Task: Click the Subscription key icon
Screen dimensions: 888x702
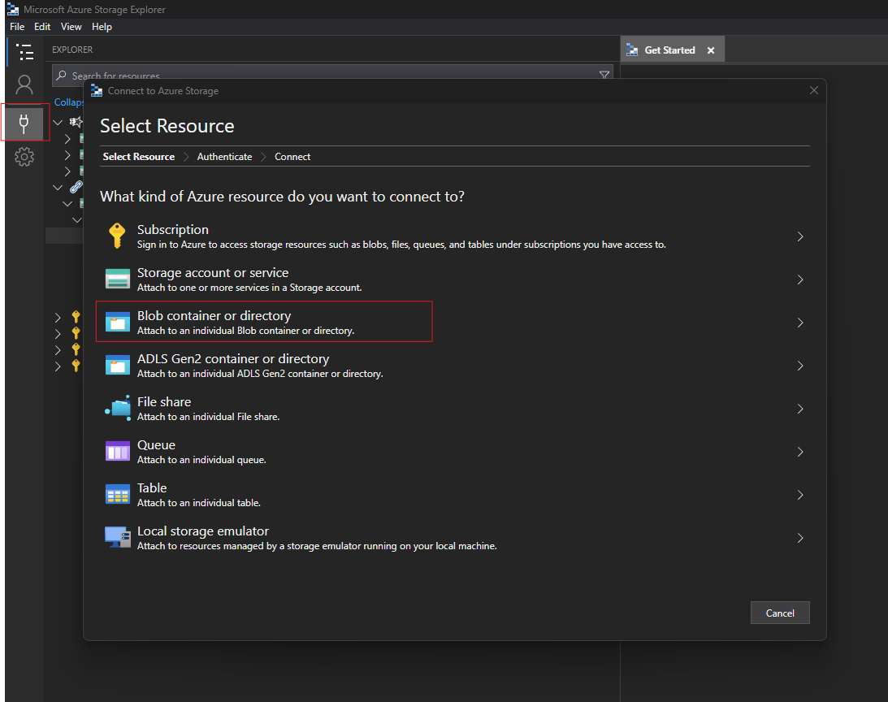Action: tap(117, 236)
